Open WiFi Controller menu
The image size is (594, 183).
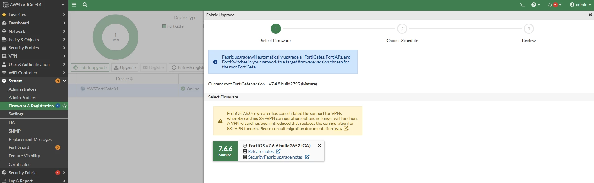(x=34, y=73)
